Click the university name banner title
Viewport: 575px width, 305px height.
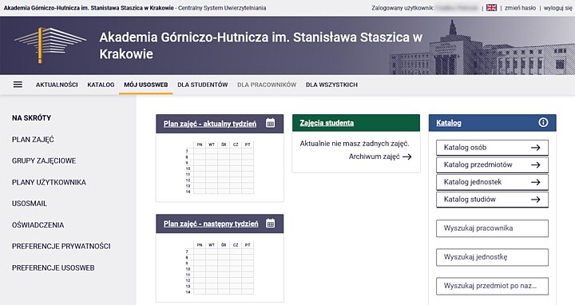pos(260,46)
